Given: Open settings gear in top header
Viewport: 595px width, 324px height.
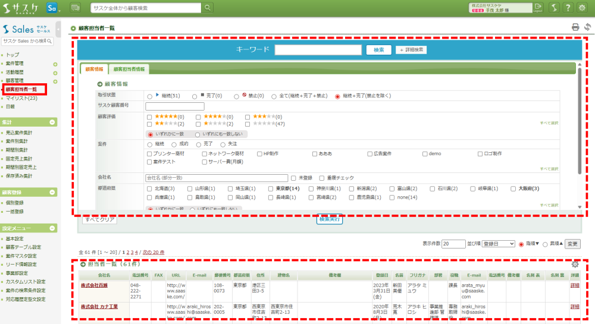Looking at the screenshot, I should (582, 8).
